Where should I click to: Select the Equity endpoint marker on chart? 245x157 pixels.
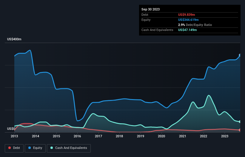240,55
